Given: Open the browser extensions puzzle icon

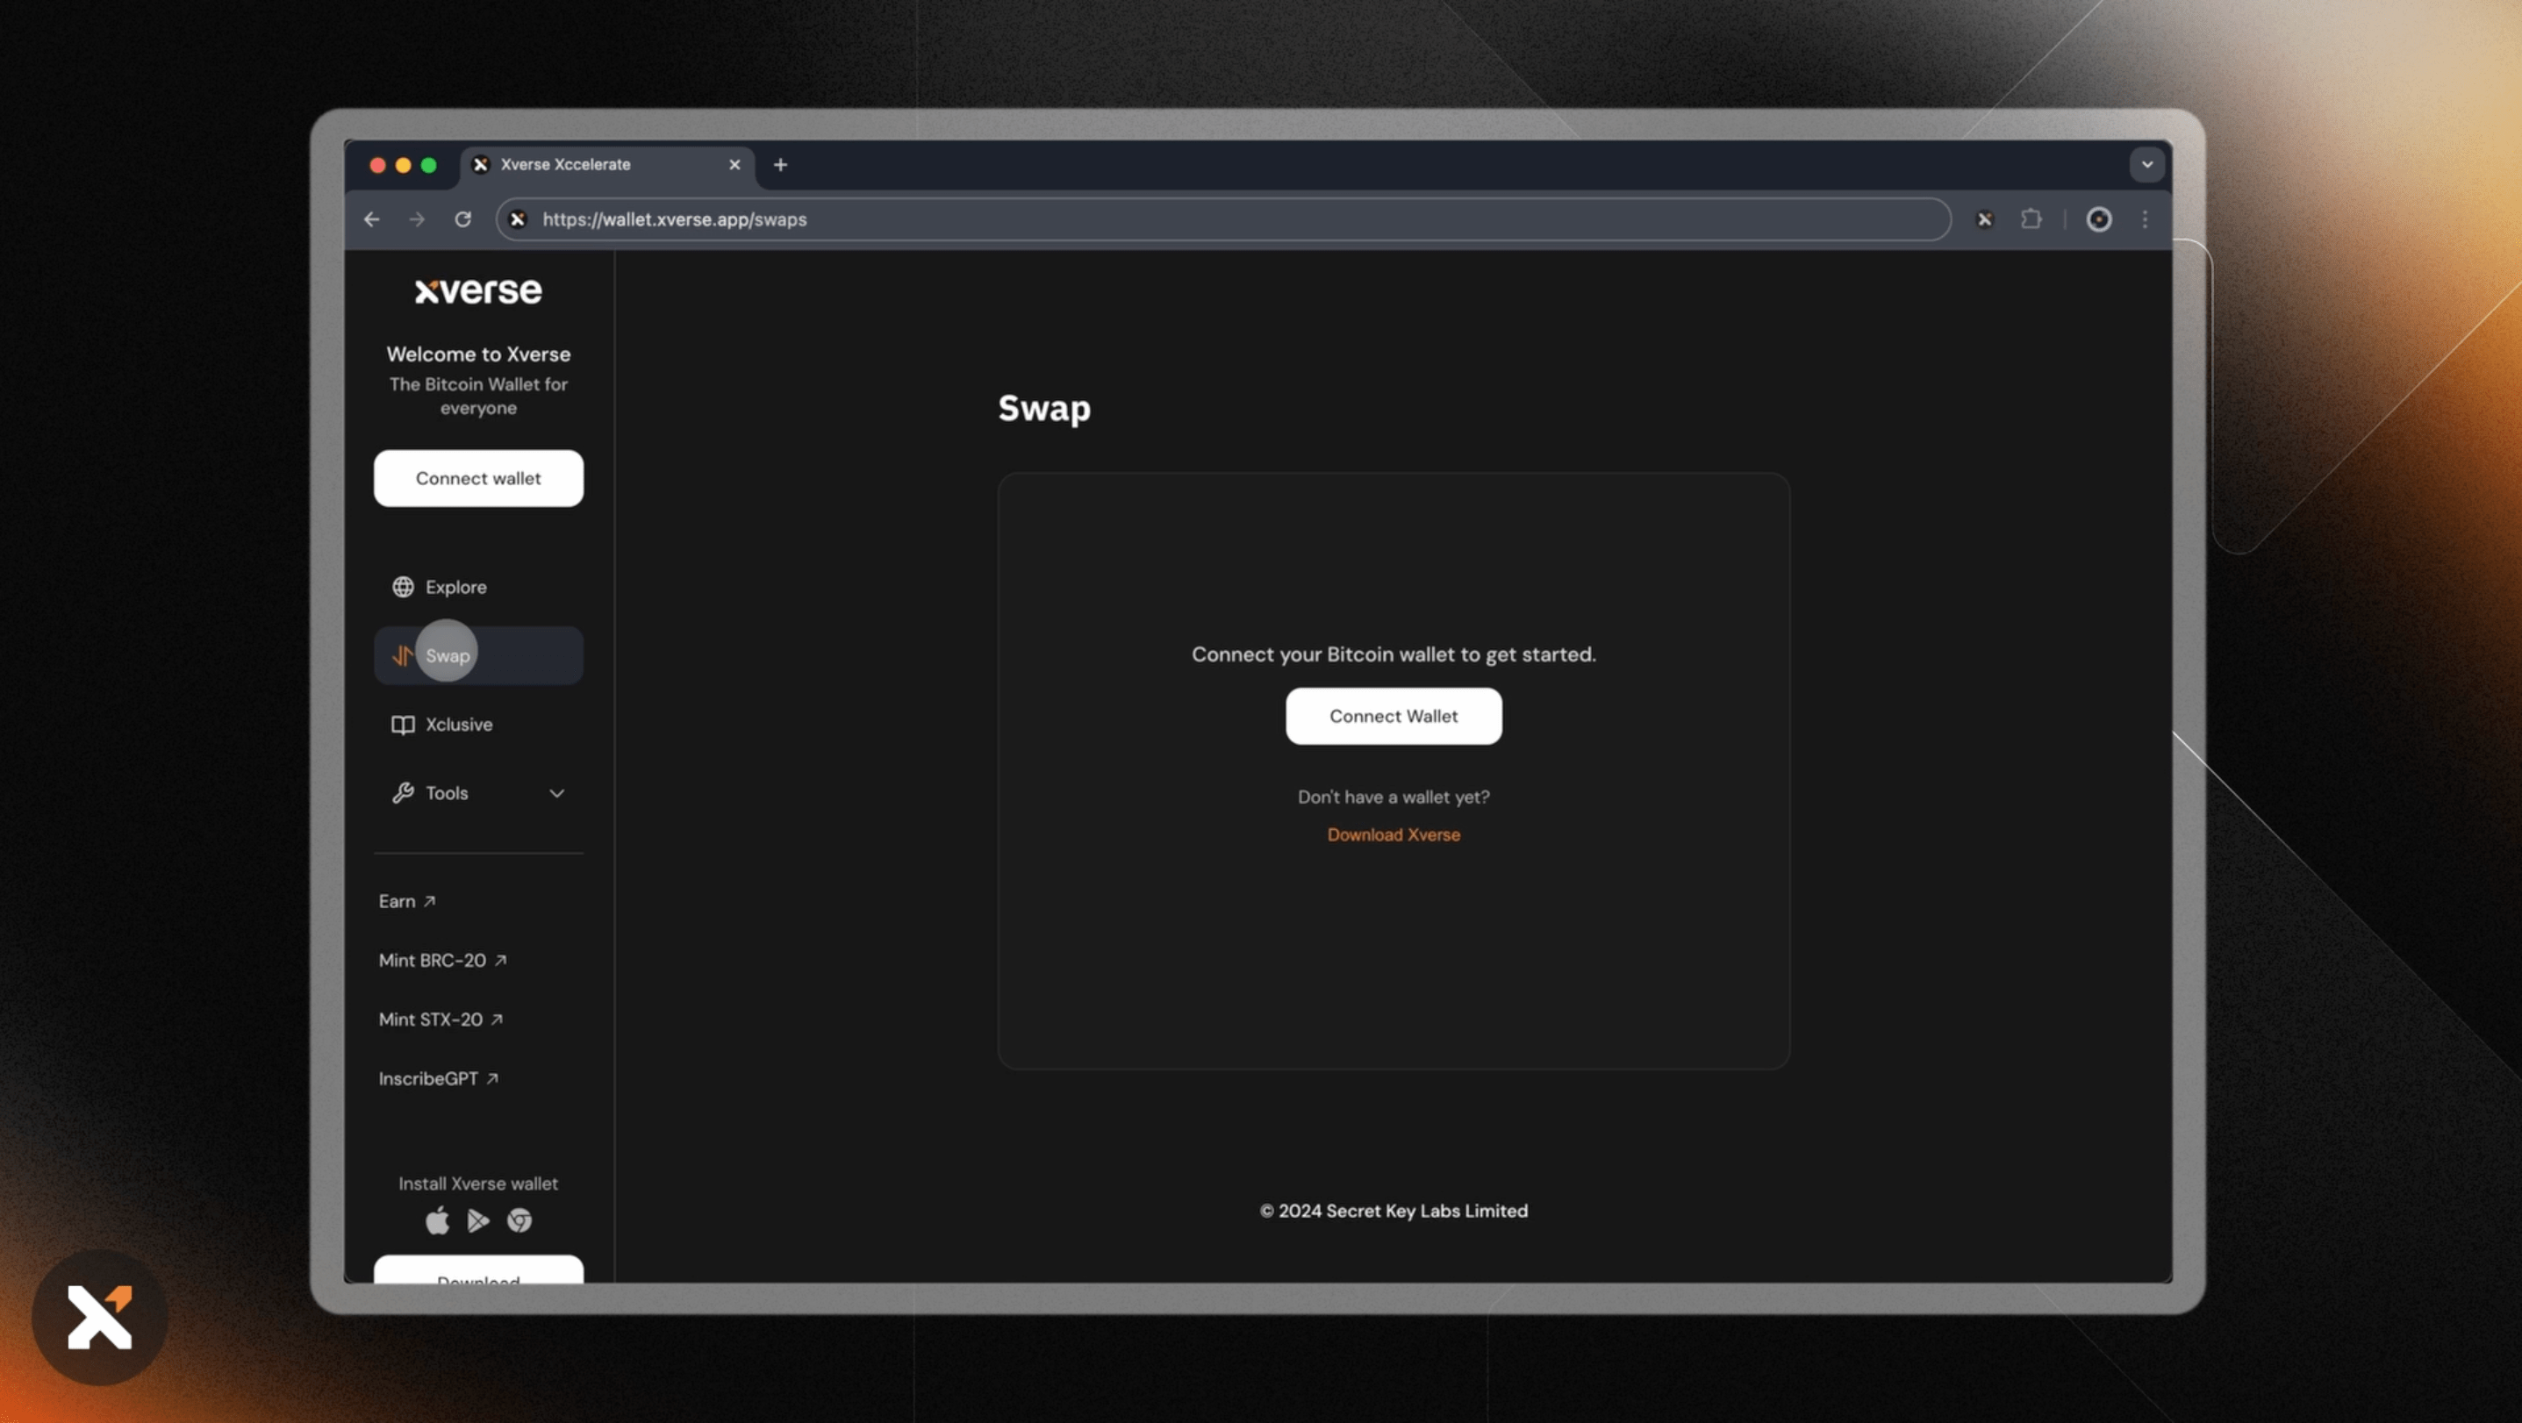Looking at the screenshot, I should [2031, 219].
